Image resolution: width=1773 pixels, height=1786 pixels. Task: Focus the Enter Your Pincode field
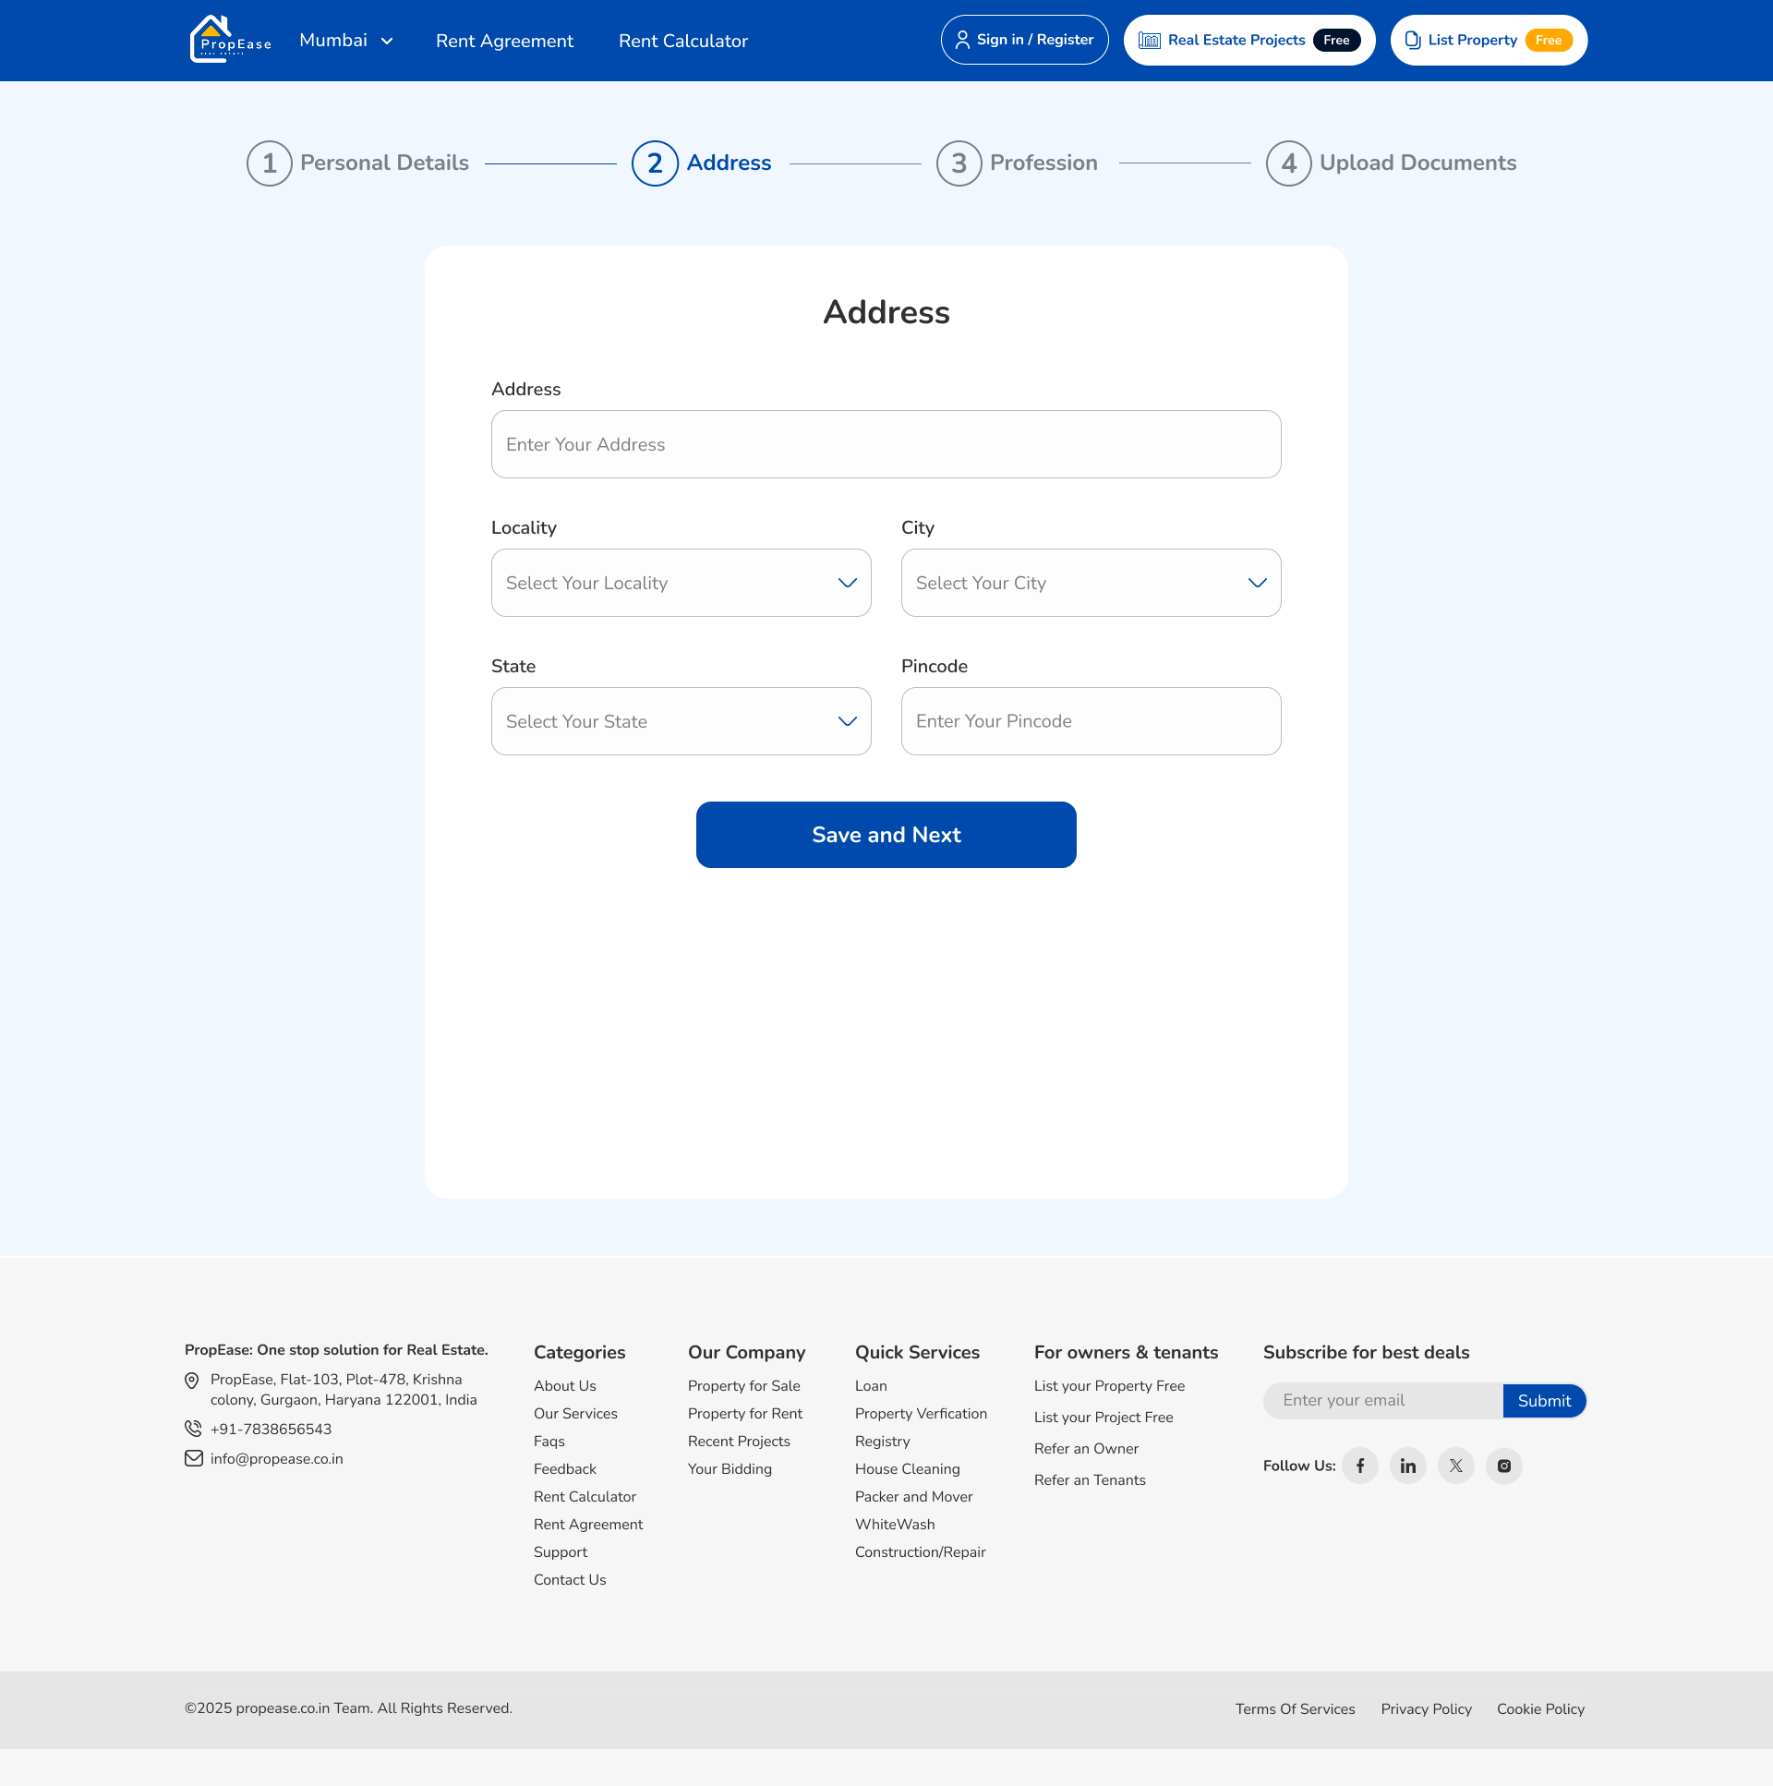pyautogui.click(x=1091, y=721)
